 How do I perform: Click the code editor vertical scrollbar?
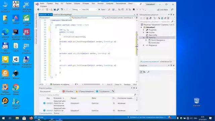(x=137, y=43)
